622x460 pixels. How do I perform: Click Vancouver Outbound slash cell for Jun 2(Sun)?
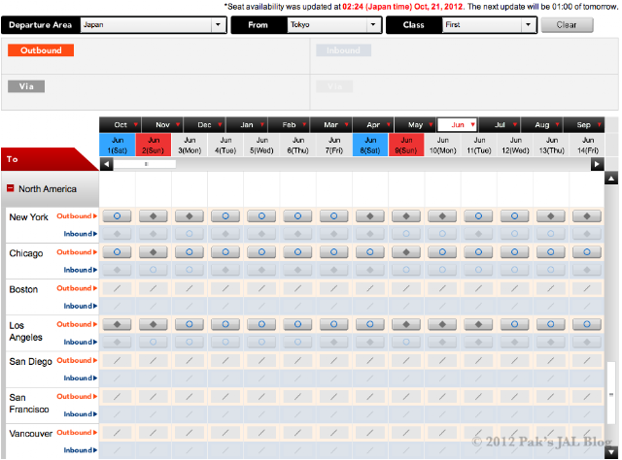154,433
